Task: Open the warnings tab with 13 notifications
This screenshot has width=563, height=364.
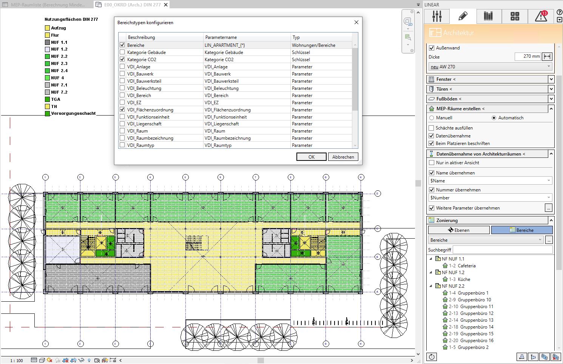Action: tap(541, 16)
